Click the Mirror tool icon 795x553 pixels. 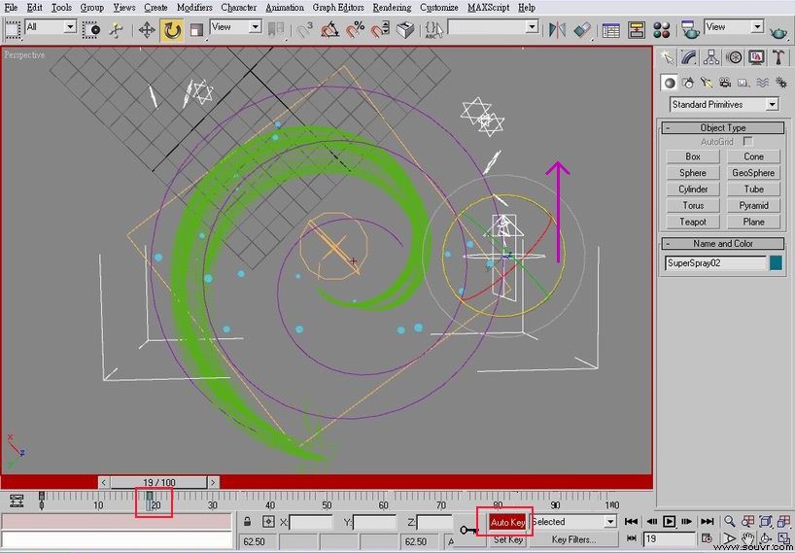point(557,30)
